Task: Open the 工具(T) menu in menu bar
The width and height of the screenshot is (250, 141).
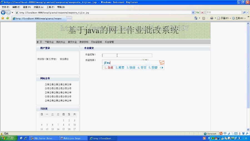Action: 50,7
